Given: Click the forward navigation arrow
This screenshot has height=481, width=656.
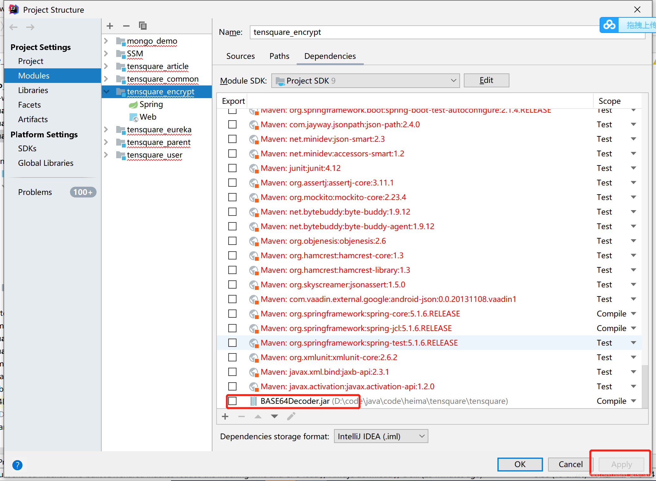Looking at the screenshot, I should pos(30,27).
